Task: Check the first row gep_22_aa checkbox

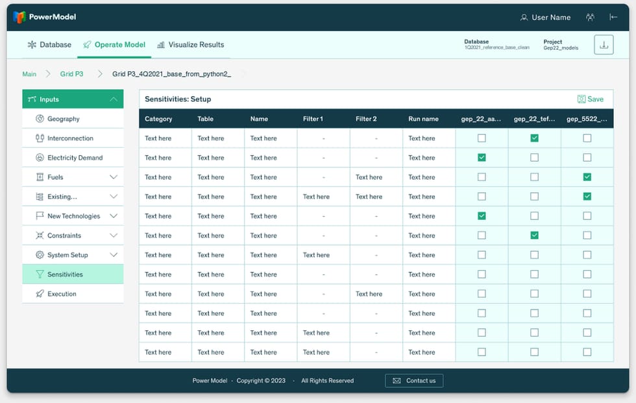Action: 482,138
